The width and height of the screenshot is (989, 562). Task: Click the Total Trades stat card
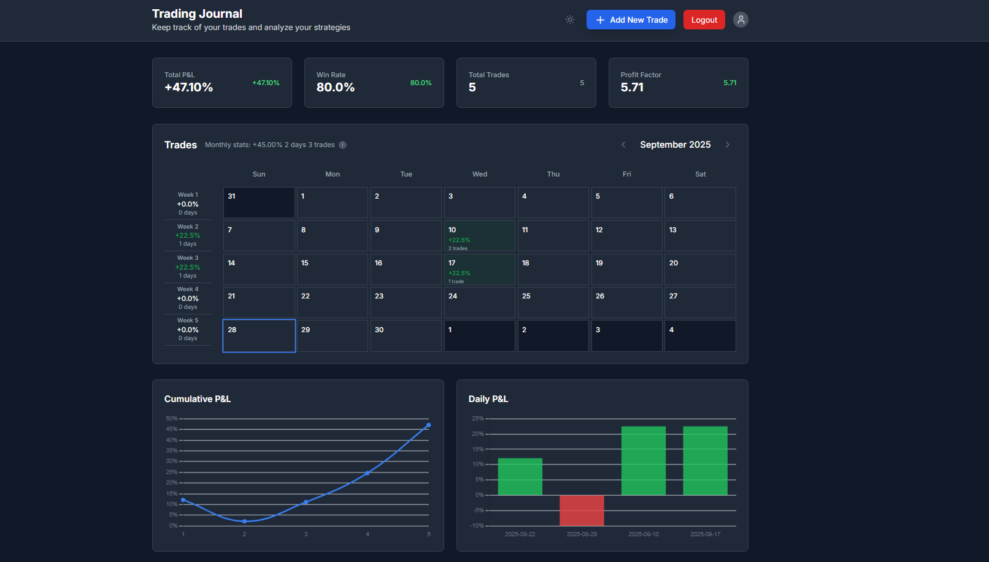[526, 83]
